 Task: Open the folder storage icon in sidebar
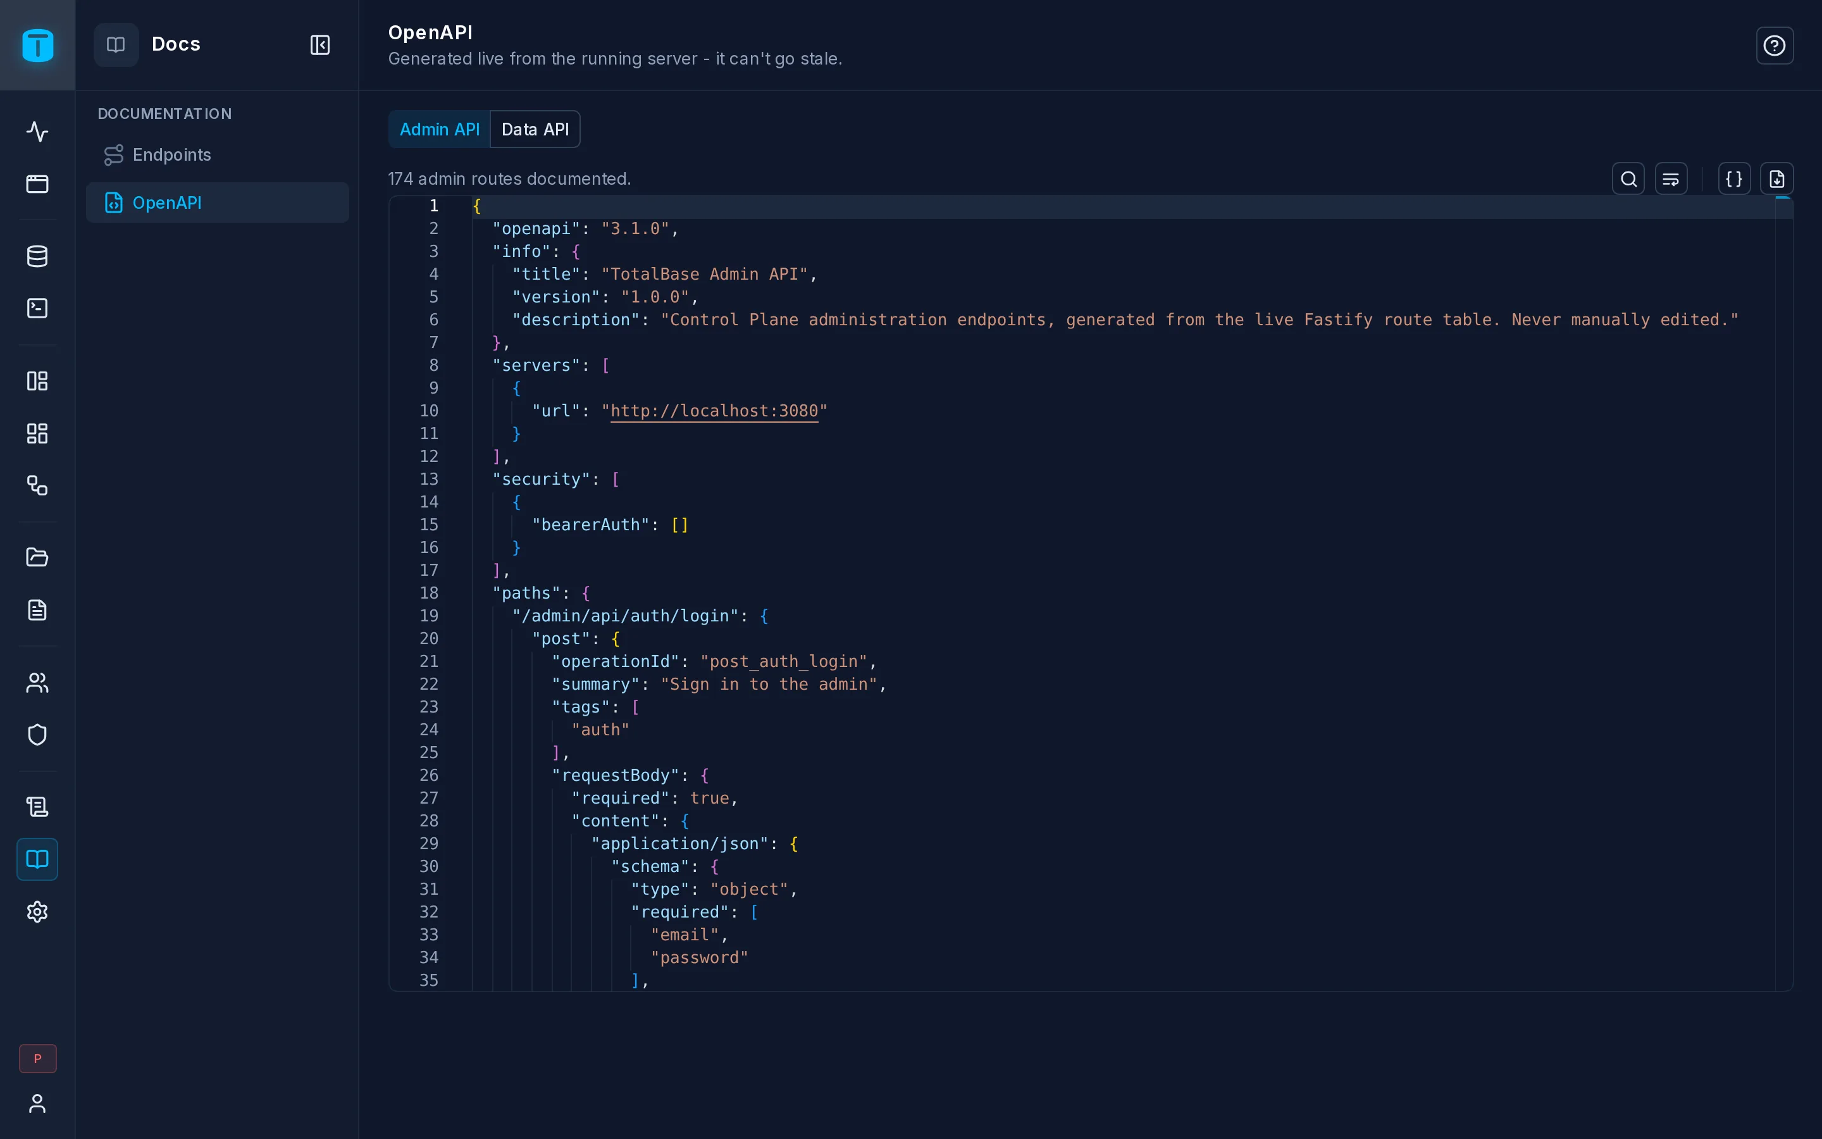point(38,557)
